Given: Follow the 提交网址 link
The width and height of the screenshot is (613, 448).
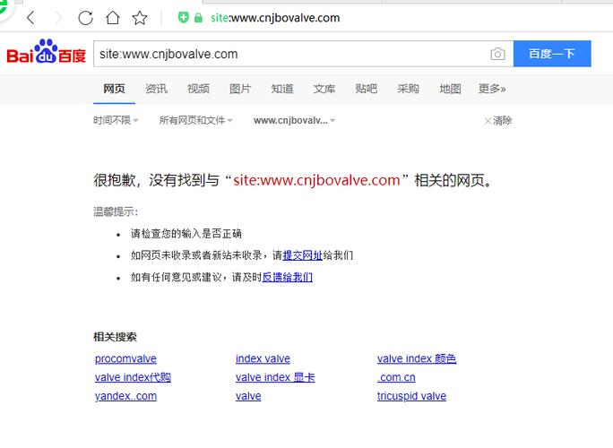Looking at the screenshot, I should coord(303,255).
